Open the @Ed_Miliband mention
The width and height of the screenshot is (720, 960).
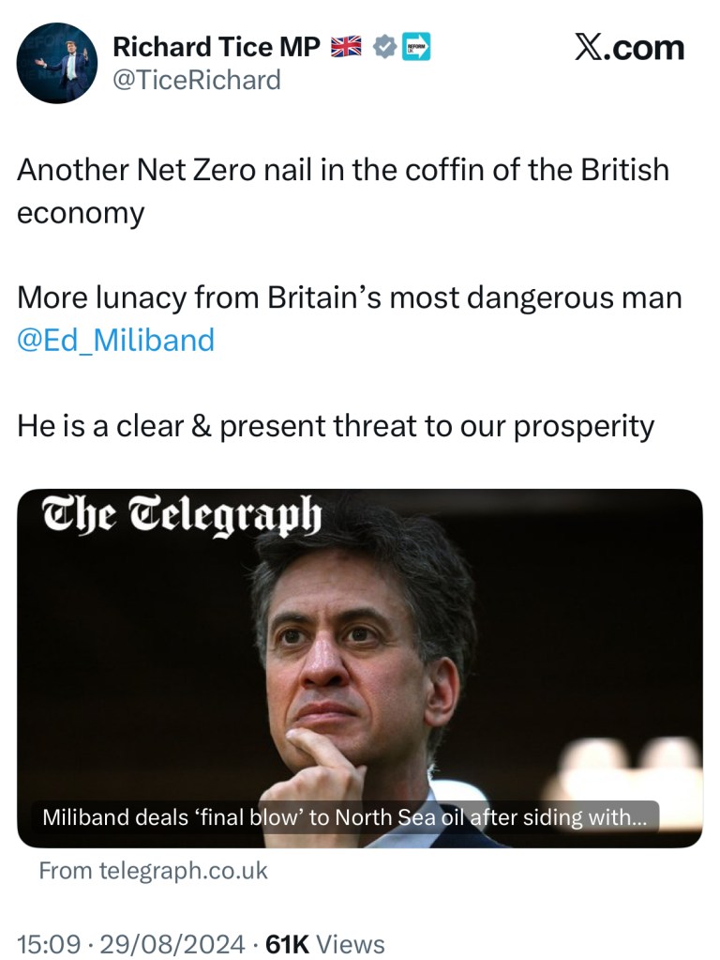point(116,339)
